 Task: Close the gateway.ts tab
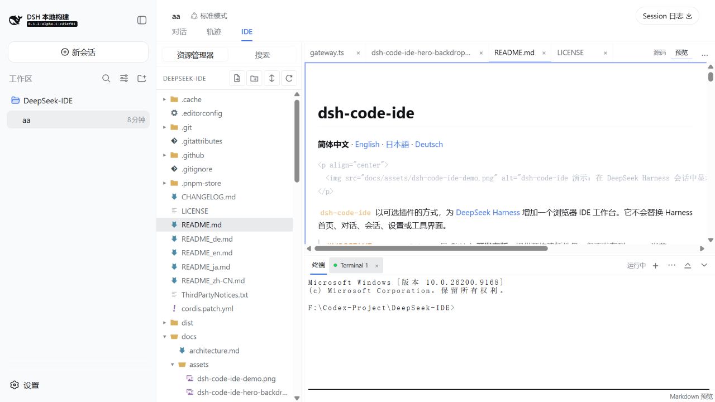click(358, 53)
